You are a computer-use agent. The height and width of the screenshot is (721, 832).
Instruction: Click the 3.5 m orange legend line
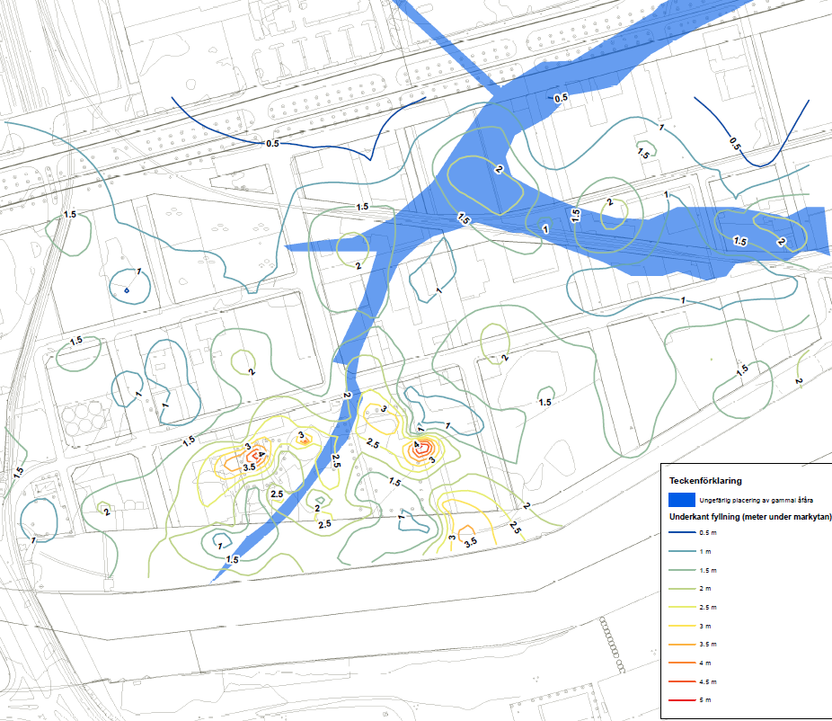(682, 645)
